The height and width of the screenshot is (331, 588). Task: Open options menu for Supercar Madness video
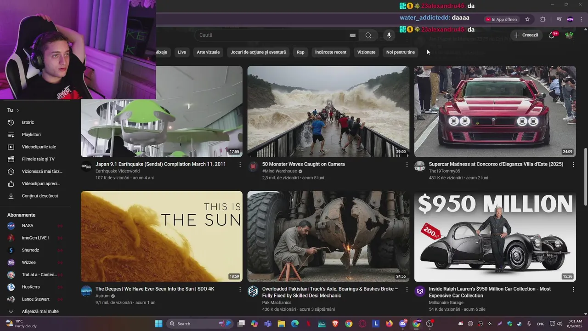coord(573,164)
